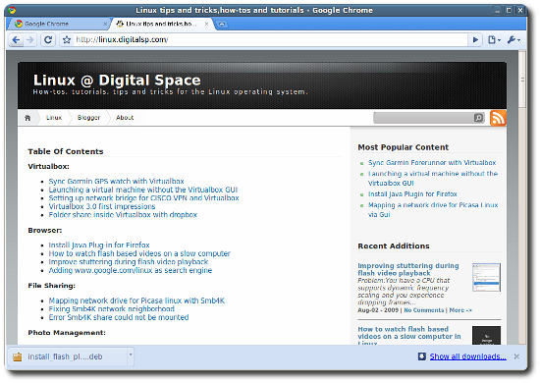Select the Recent Additions heading
540x383 pixels.
[394, 246]
